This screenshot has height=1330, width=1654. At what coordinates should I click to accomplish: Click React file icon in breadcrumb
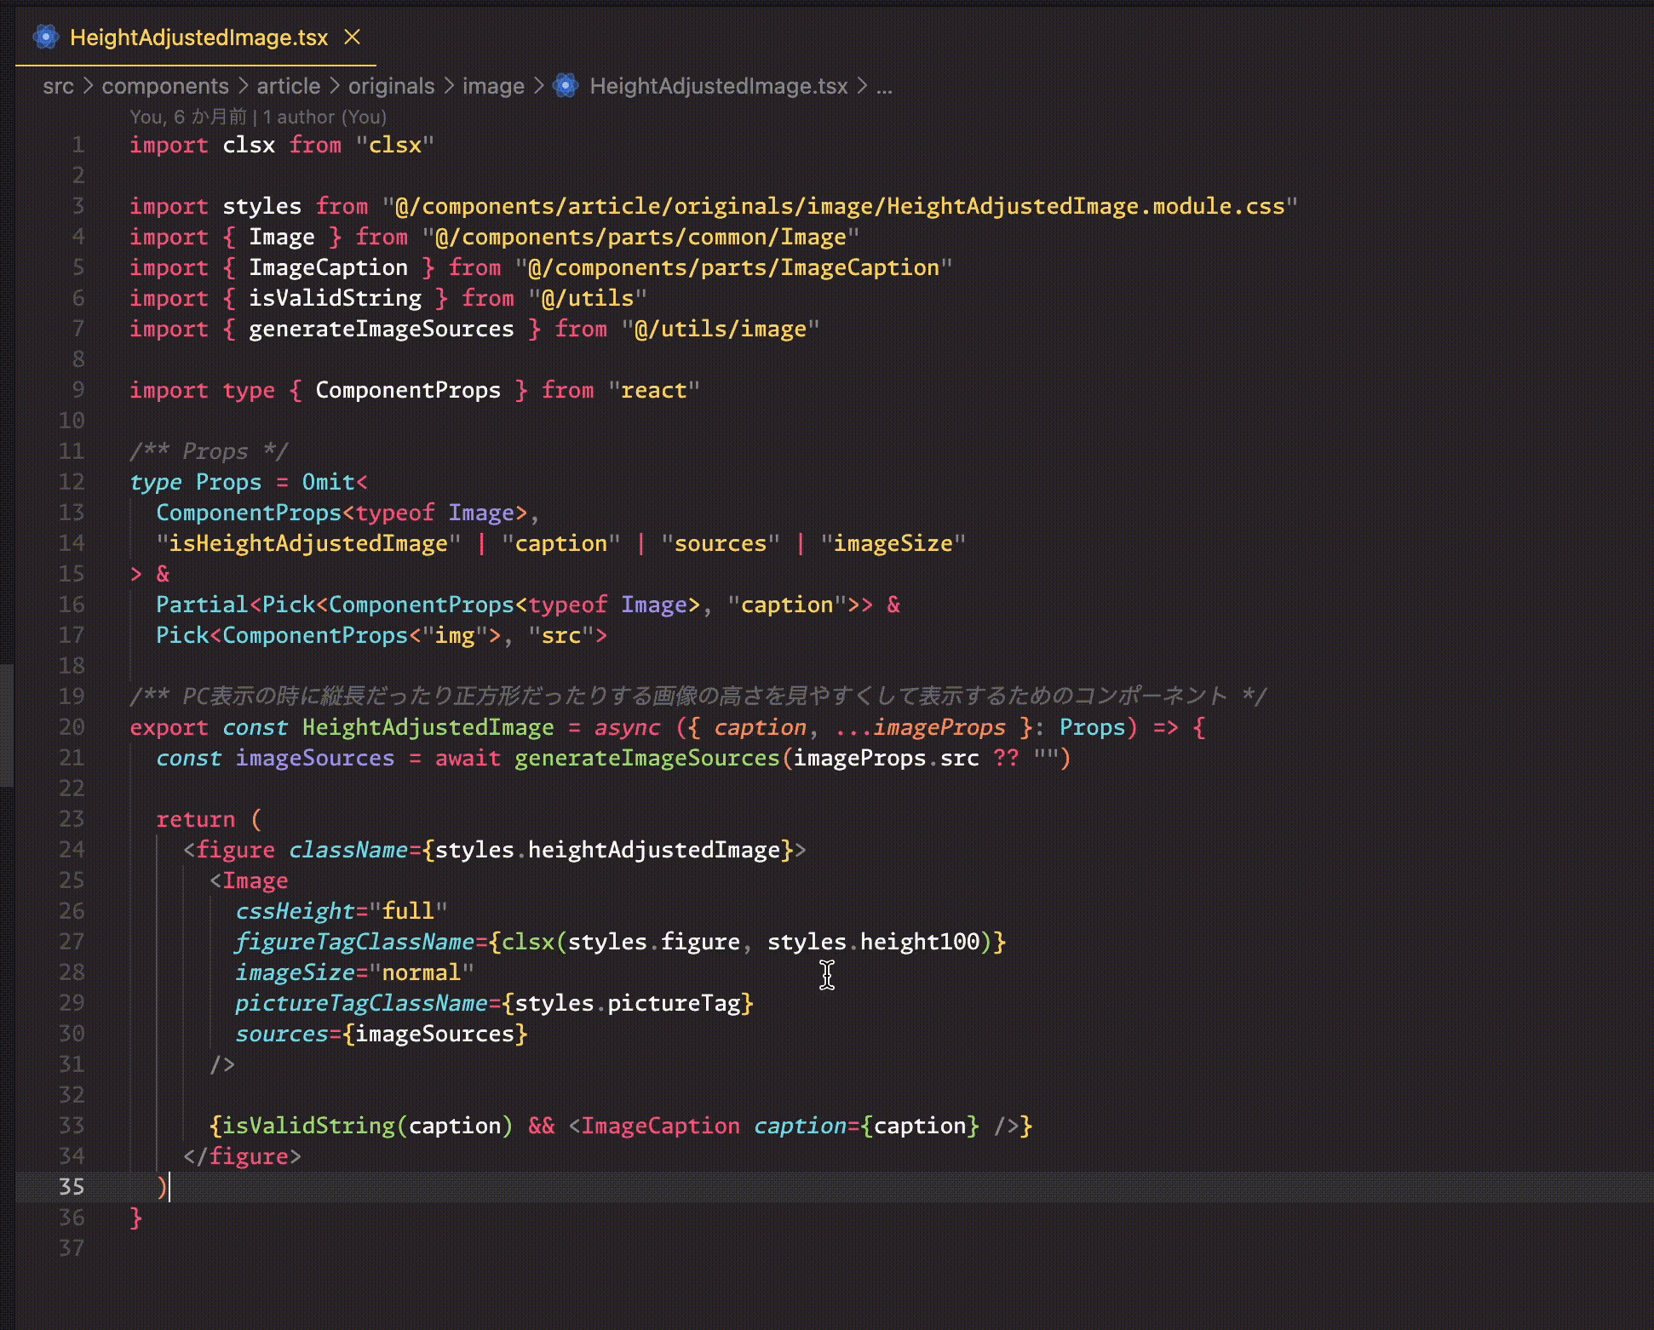tap(566, 86)
